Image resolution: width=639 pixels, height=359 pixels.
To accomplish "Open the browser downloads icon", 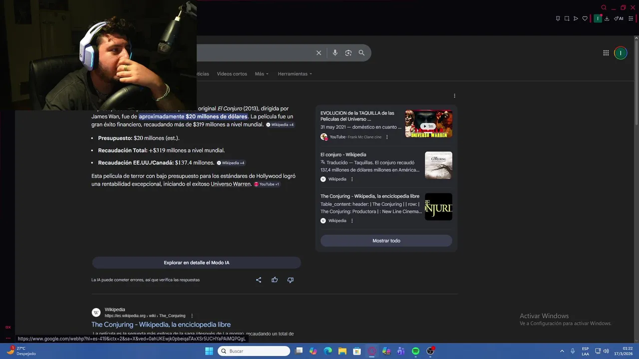I will [x=607, y=18].
